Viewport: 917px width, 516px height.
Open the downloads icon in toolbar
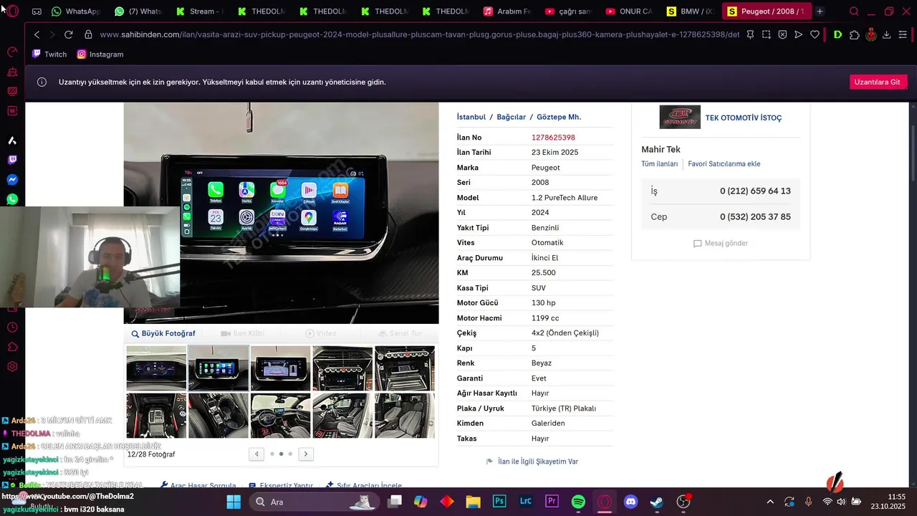point(886,34)
